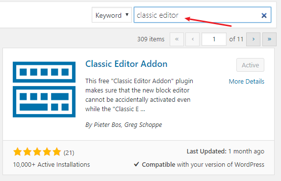The image size is (281, 181).
Task: Click the third rating star
Action: [x=37, y=151]
